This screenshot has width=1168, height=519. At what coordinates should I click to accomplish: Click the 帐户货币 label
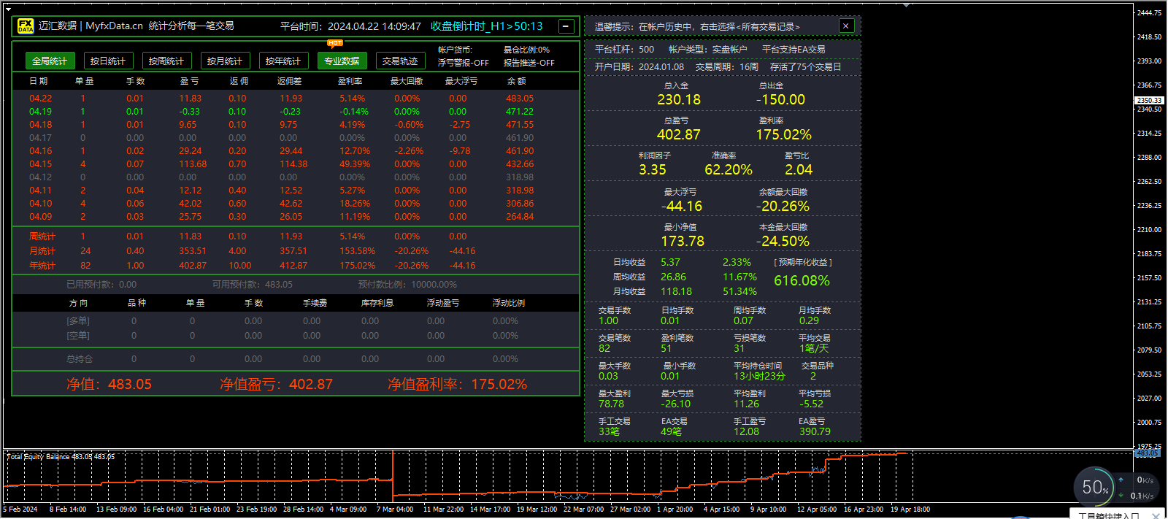coord(455,50)
